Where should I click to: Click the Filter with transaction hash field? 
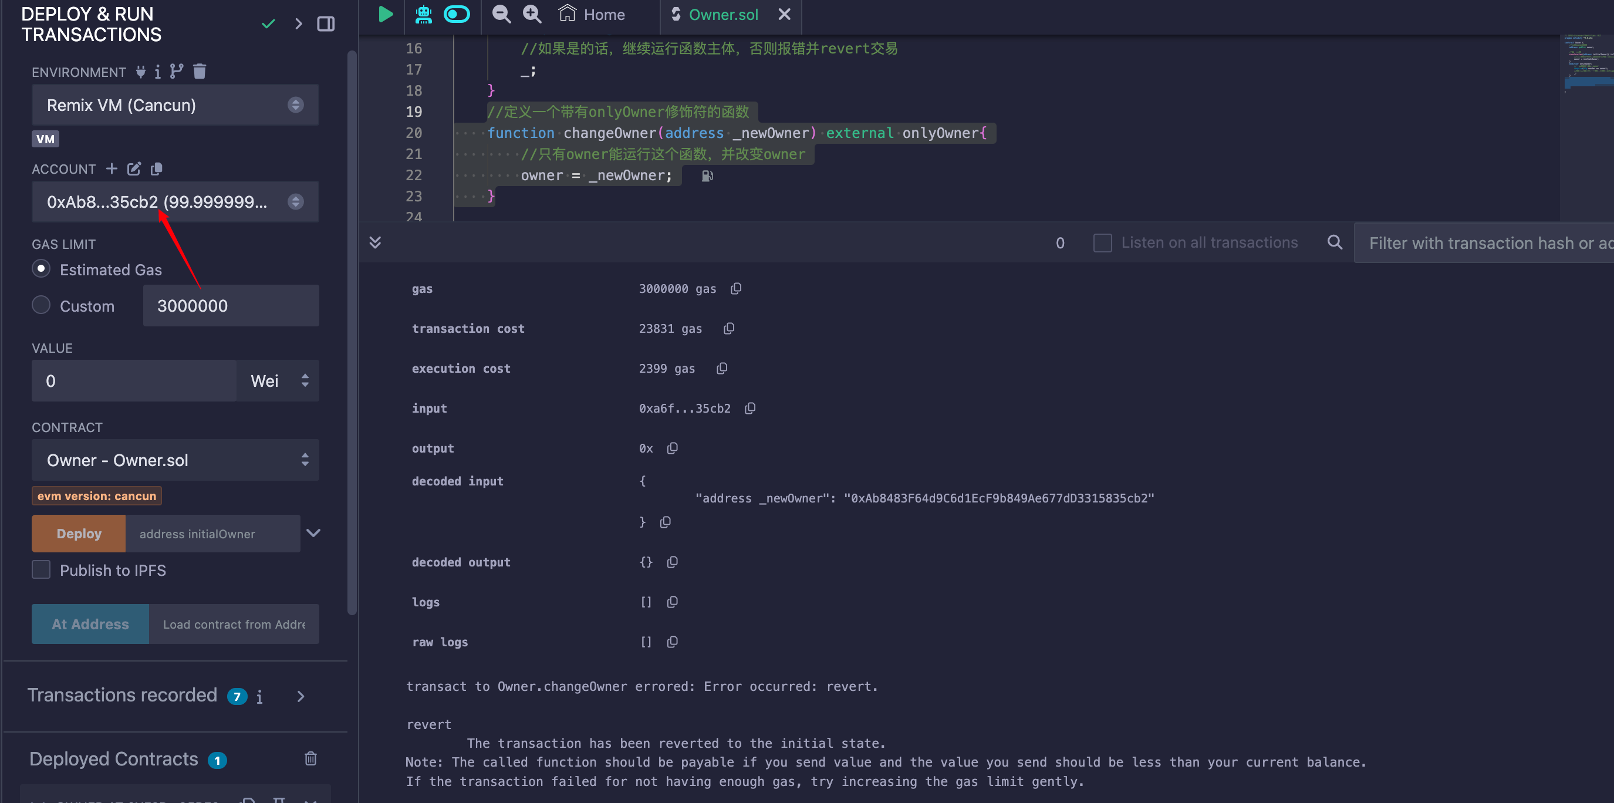(x=1484, y=243)
